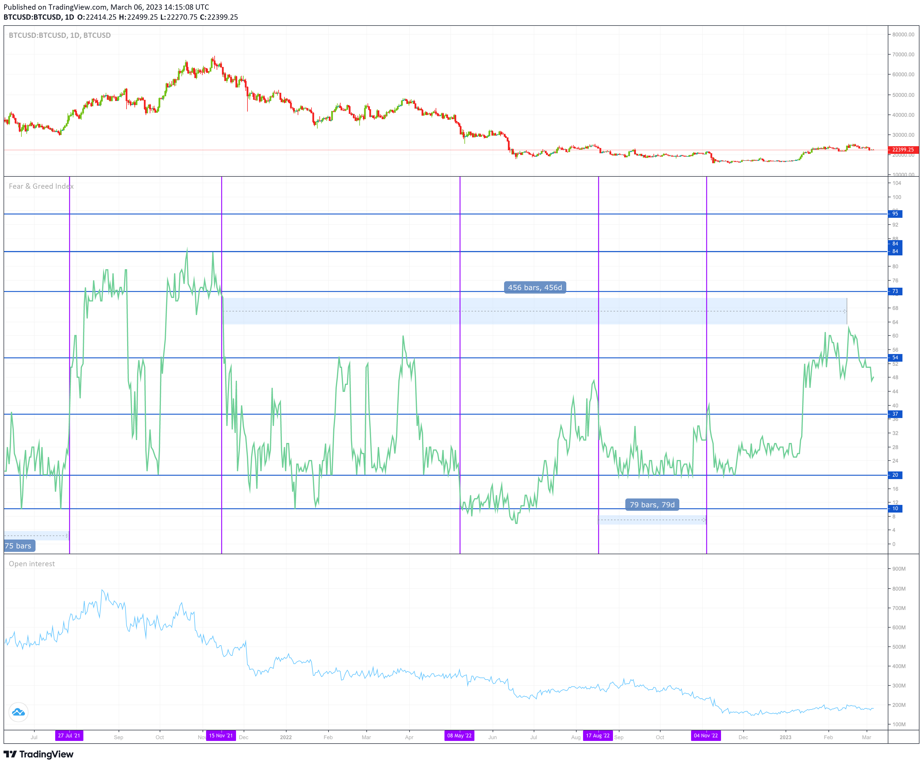Click the 'BTCUSD:BTCUSD, 1D, BTCUSD' pane title
This screenshot has width=923, height=765.
(60, 35)
